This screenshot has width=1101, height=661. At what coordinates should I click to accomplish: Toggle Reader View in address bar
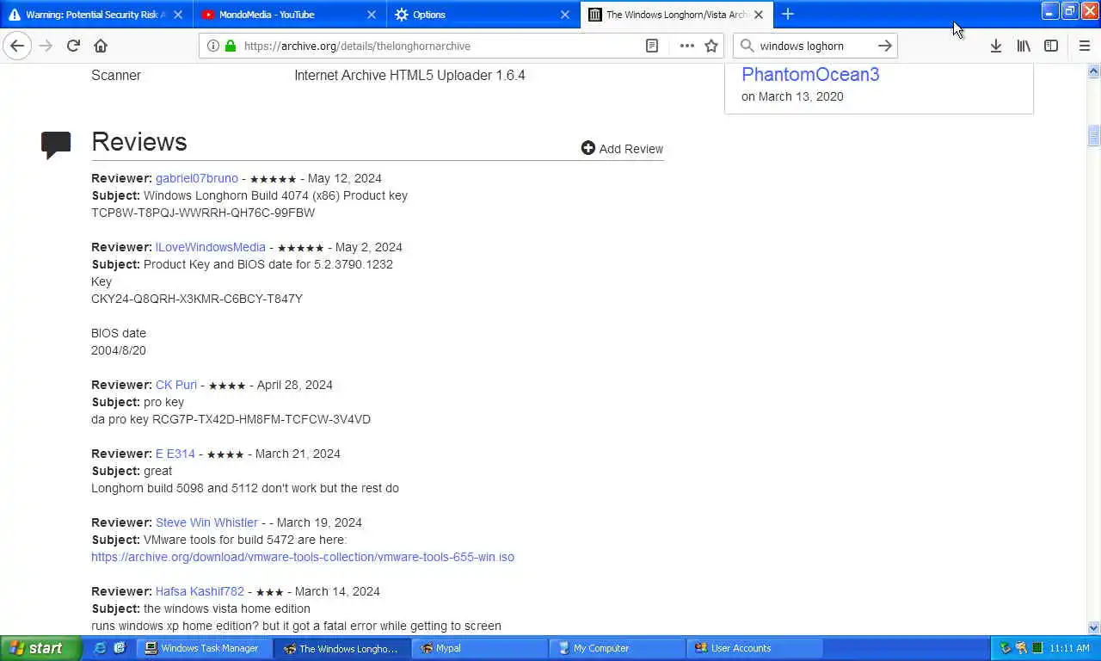652,46
